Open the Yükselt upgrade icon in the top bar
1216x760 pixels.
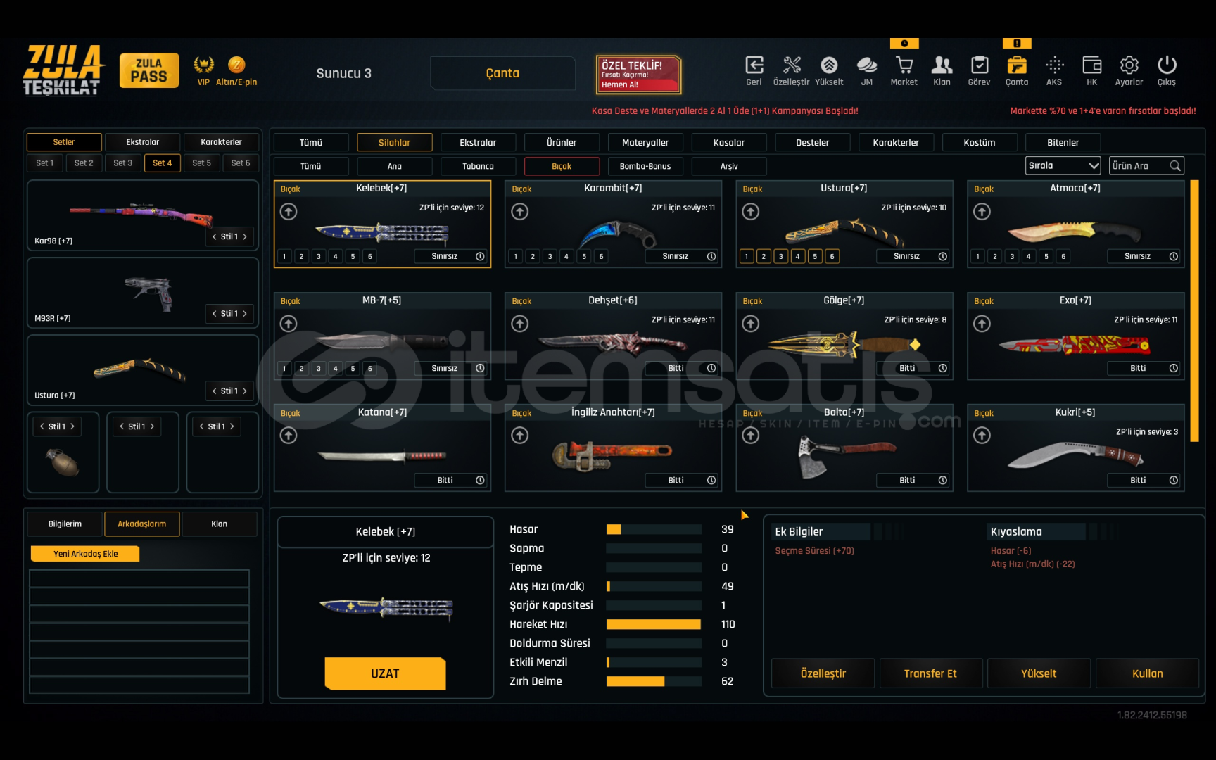(x=829, y=65)
